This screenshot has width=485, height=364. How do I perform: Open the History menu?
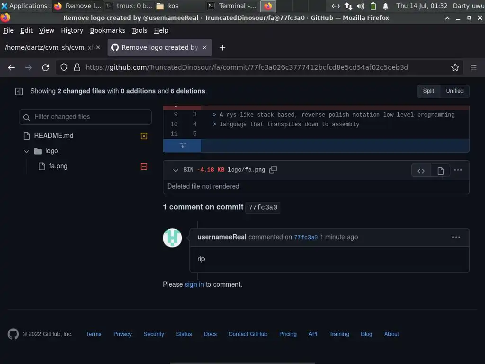(72, 30)
